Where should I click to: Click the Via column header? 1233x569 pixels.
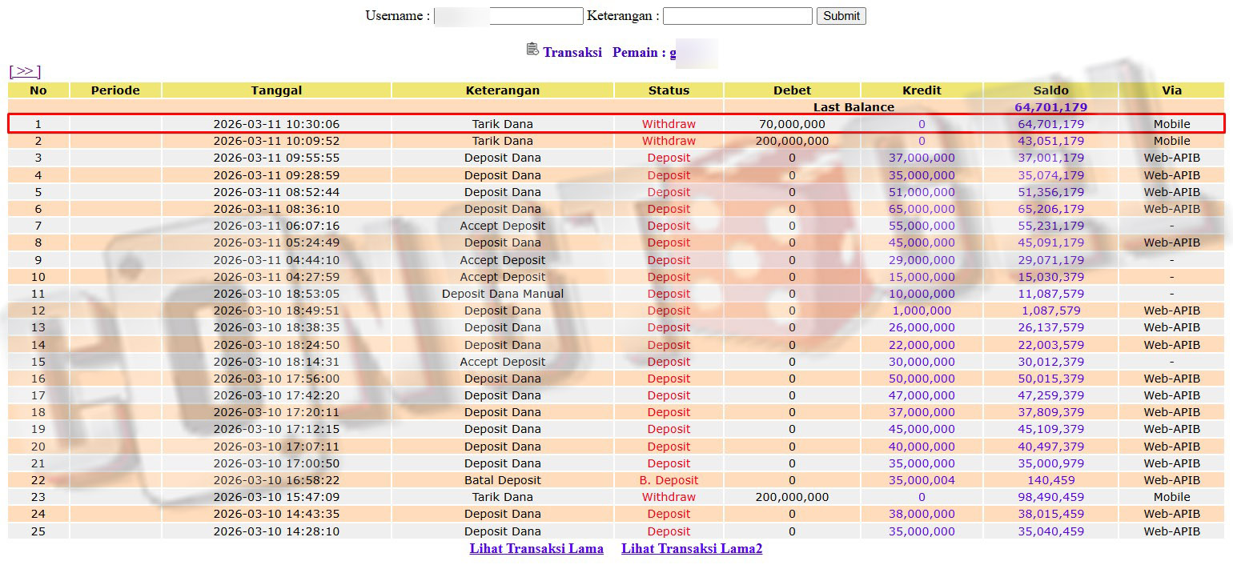[1171, 90]
